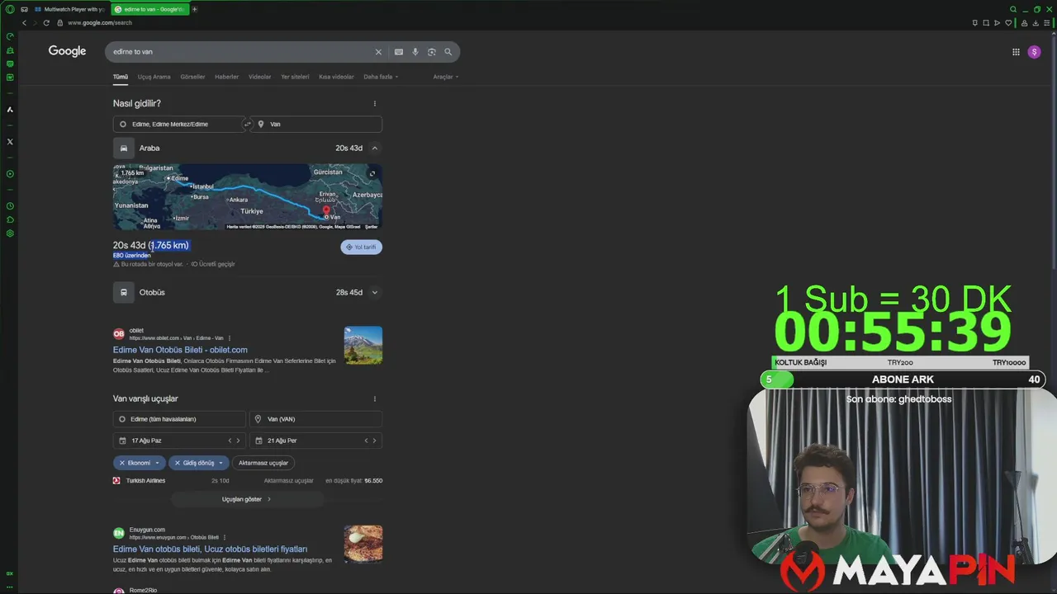Screen dimensions: 1057x594
Task: Submit search with magnifier icon
Action: pyautogui.click(x=448, y=52)
